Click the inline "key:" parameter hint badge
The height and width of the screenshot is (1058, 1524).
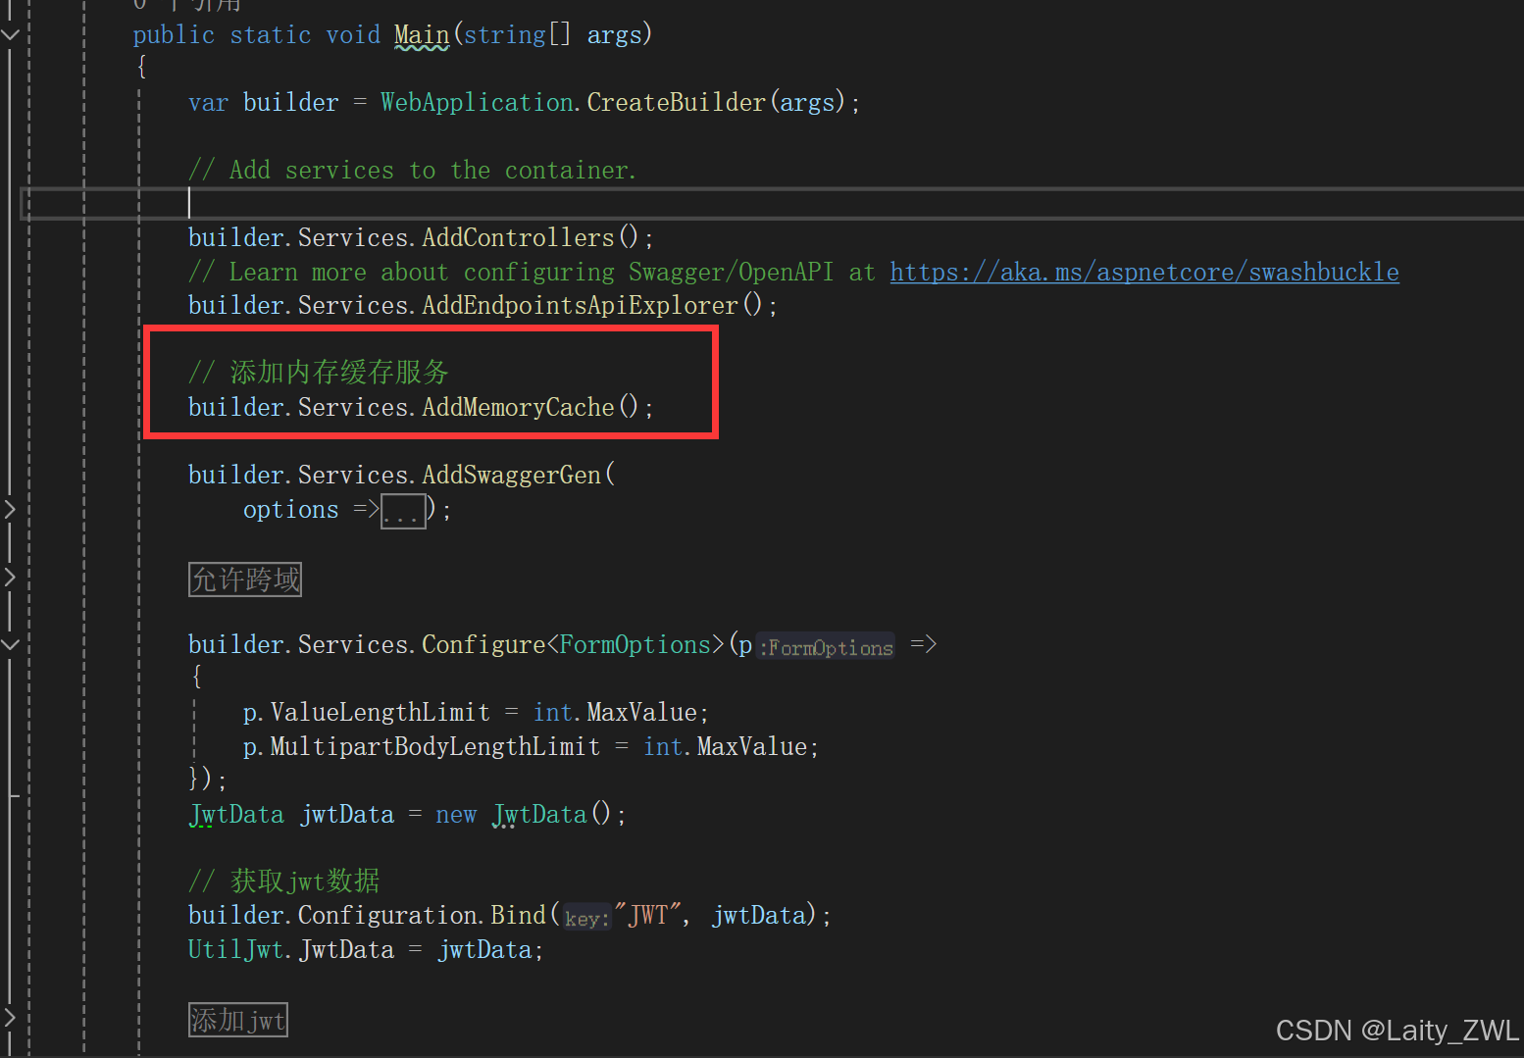pos(585,918)
